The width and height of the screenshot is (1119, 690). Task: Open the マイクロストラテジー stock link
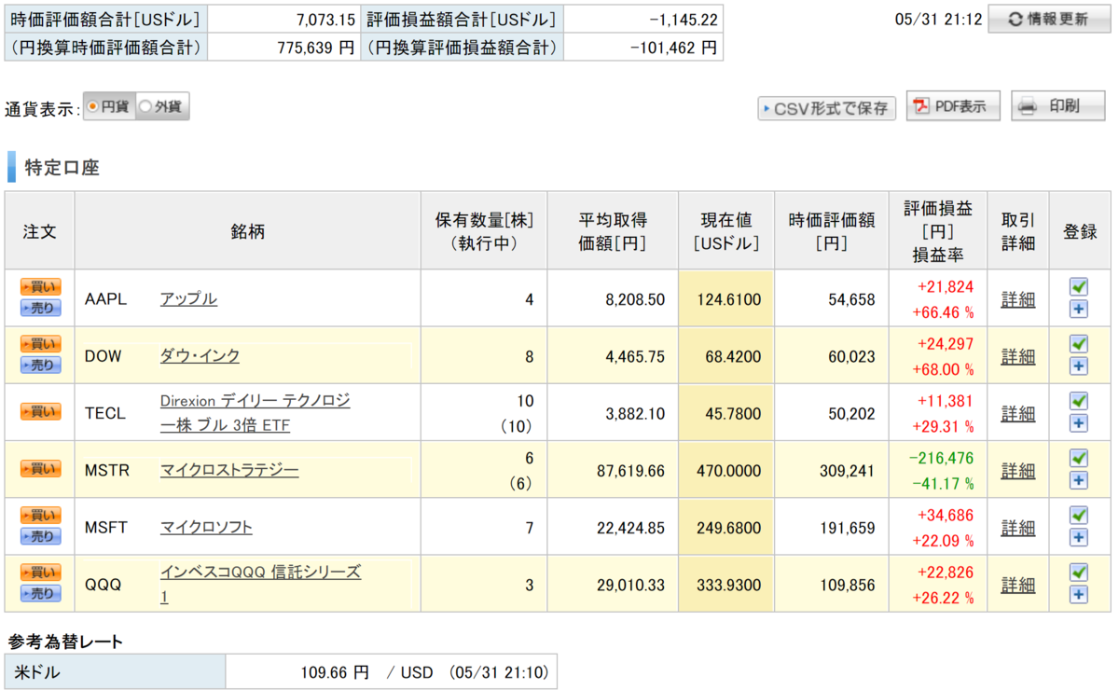tap(229, 470)
